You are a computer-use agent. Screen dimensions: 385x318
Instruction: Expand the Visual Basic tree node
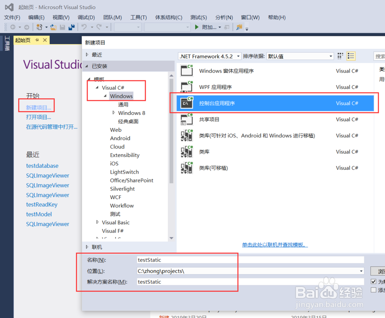(97, 222)
